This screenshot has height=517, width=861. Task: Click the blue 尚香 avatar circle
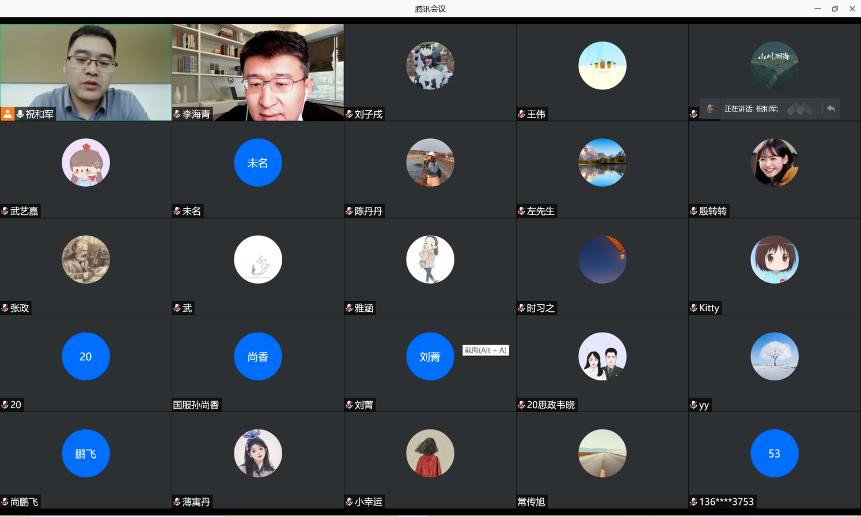click(258, 356)
